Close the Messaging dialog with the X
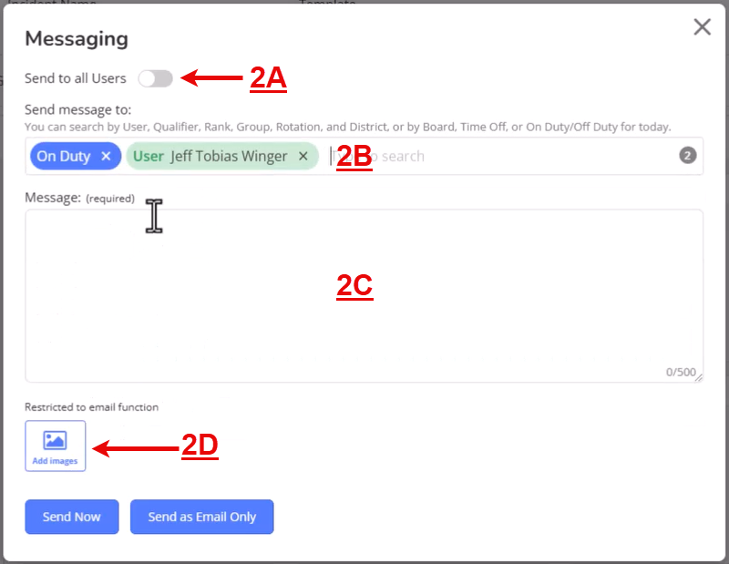The height and width of the screenshot is (564, 729). coord(702,27)
